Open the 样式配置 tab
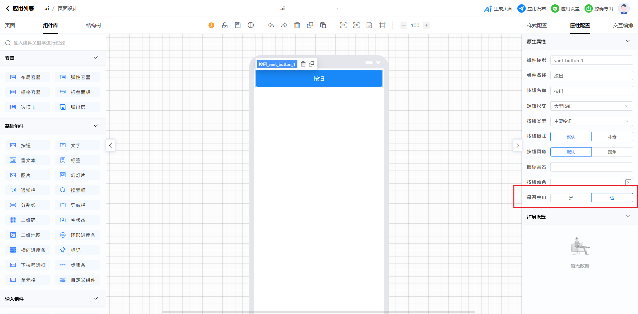Image resolution: width=638 pixels, height=314 pixels. point(537,26)
